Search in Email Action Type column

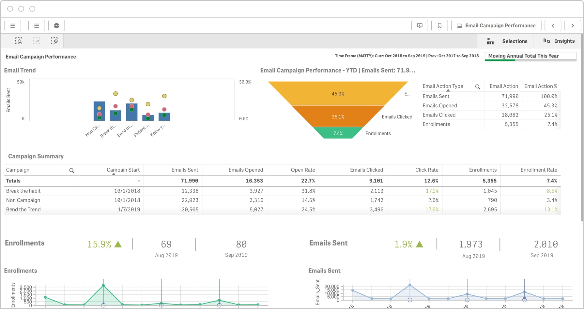[x=478, y=87]
